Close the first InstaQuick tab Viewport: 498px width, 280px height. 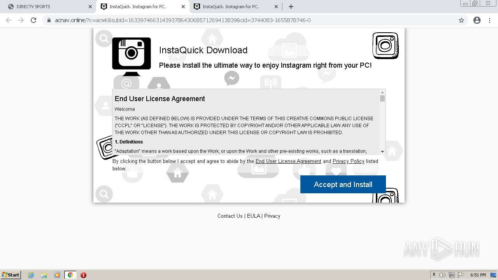click(x=183, y=7)
